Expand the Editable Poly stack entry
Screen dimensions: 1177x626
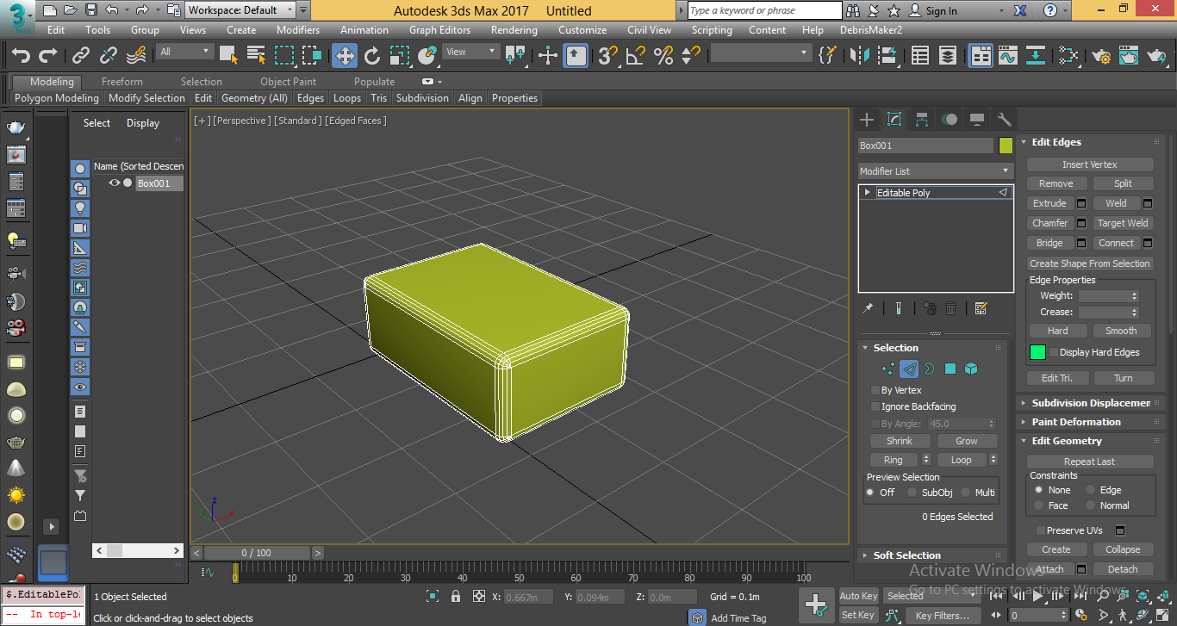tap(867, 193)
